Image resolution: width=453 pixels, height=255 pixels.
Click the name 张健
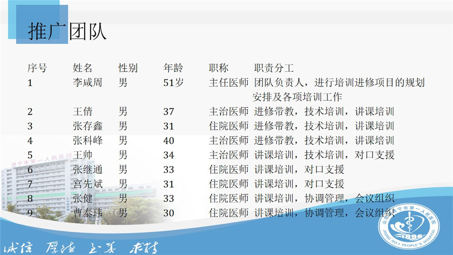tap(83, 199)
